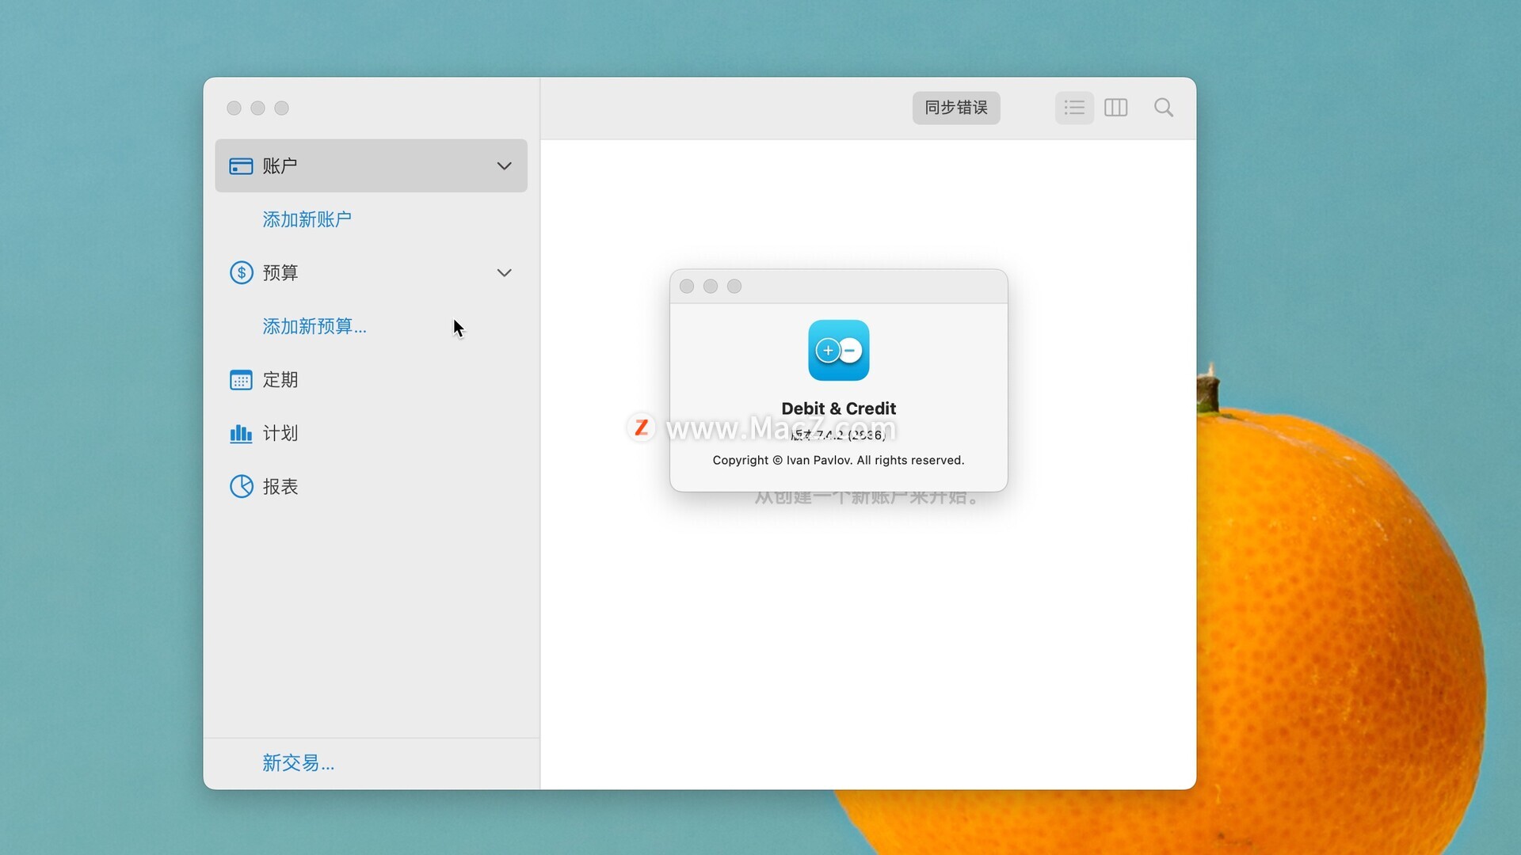Viewport: 1521px width, 855px height.
Task: Click 添加新账户 link
Action: [x=307, y=219]
